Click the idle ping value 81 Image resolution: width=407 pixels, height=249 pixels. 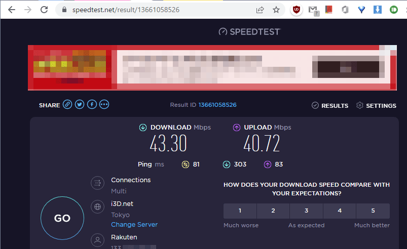(x=196, y=164)
